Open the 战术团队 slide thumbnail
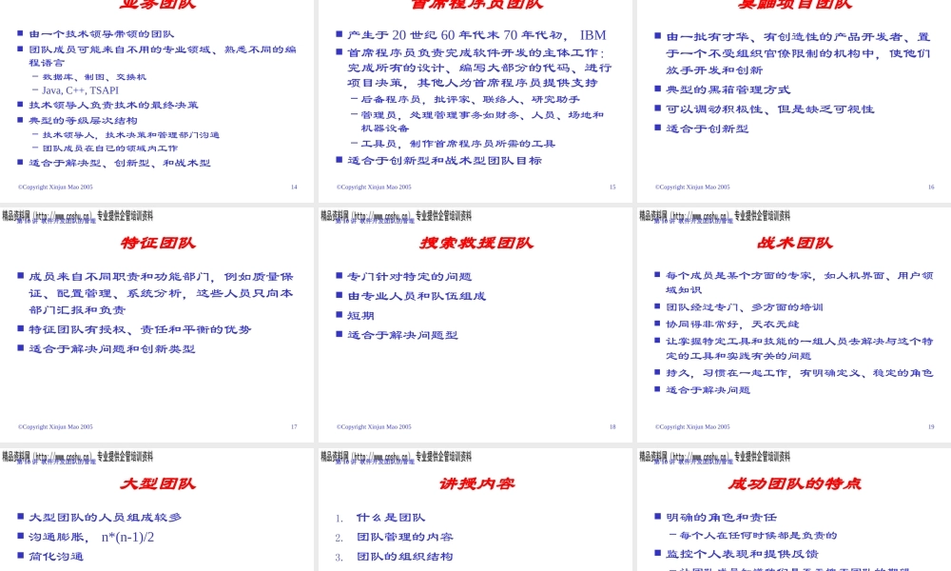Image resolution: width=951 pixels, height=571 pixels. (x=794, y=325)
